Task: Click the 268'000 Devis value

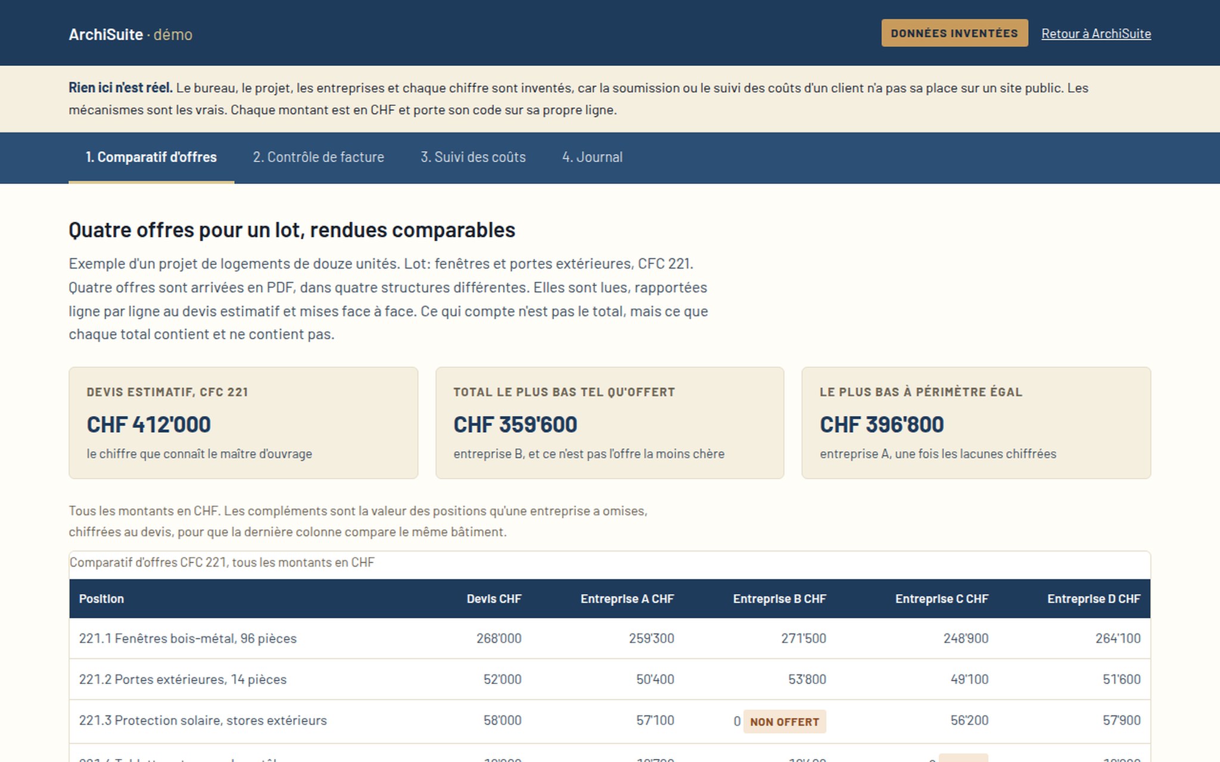Action: click(499, 638)
